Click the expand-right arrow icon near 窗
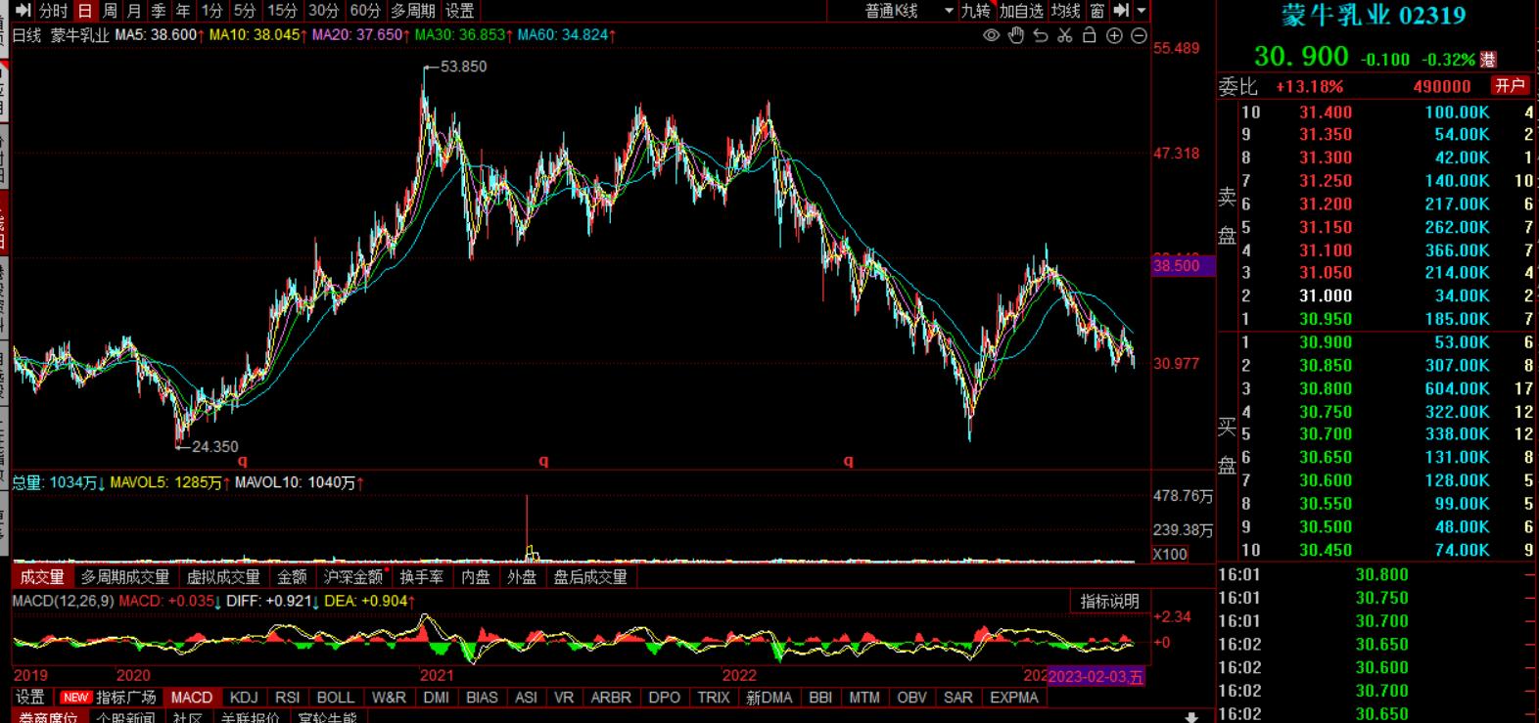The height and width of the screenshot is (723, 1539). click(1122, 11)
